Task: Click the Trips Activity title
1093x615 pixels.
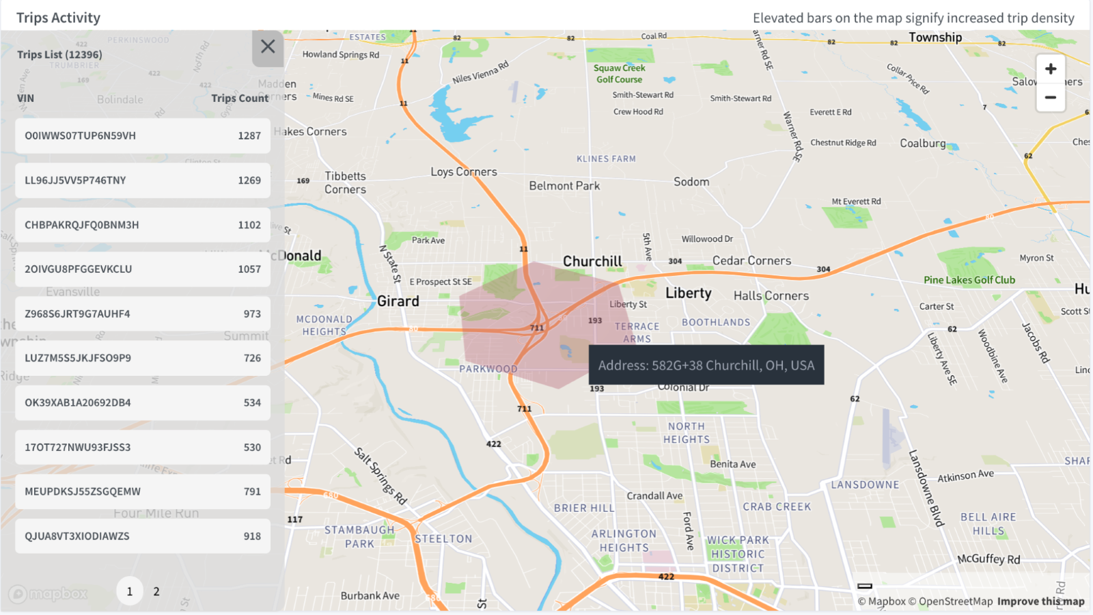Action: 58,18
